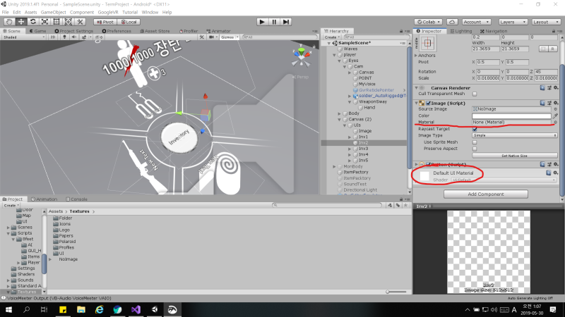The height and width of the screenshot is (317, 565).
Task: Enable Preserve Aspect checkbox
Action: pos(475,149)
